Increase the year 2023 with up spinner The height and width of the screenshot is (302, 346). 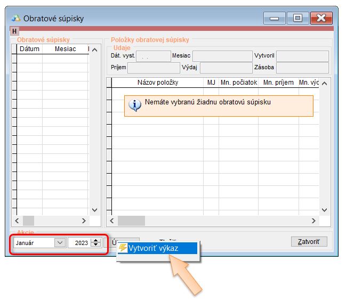click(x=95, y=240)
